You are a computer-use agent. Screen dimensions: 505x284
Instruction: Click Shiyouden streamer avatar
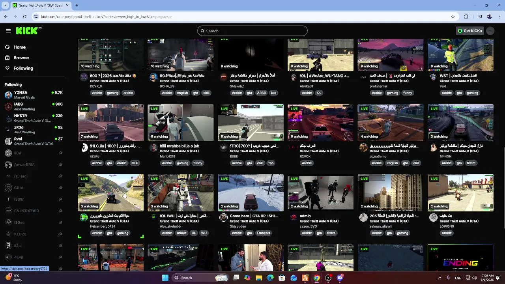224,218
